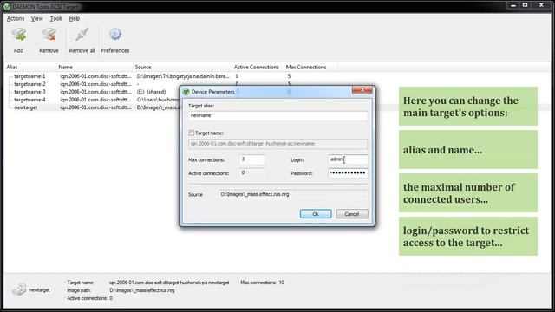
Task: Click the Password field
Action: [x=348, y=173]
